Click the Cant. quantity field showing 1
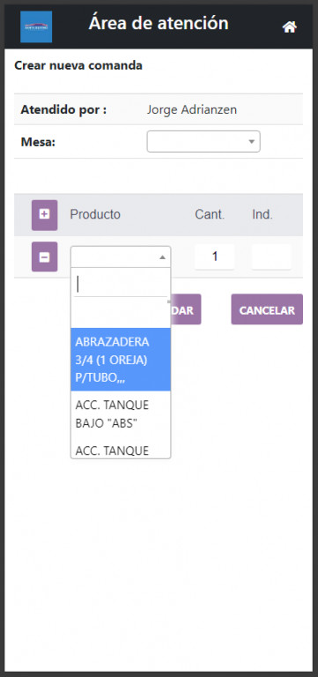Image resolution: width=318 pixels, height=677 pixels. pos(214,257)
